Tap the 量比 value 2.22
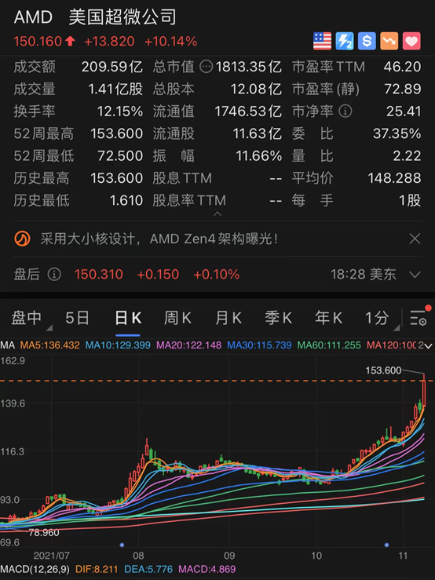The height and width of the screenshot is (580, 435). click(x=407, y=155)
